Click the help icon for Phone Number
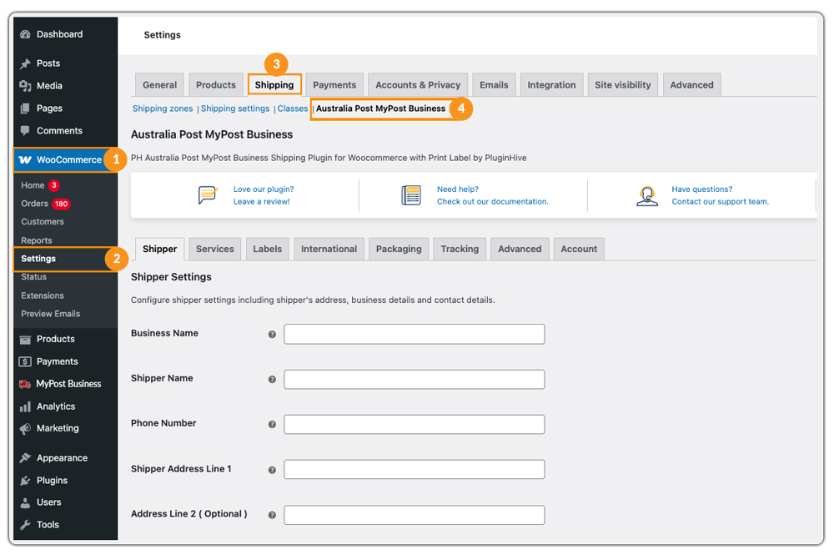The height and width of the screenshot is (555, 834). click(272, 425)
